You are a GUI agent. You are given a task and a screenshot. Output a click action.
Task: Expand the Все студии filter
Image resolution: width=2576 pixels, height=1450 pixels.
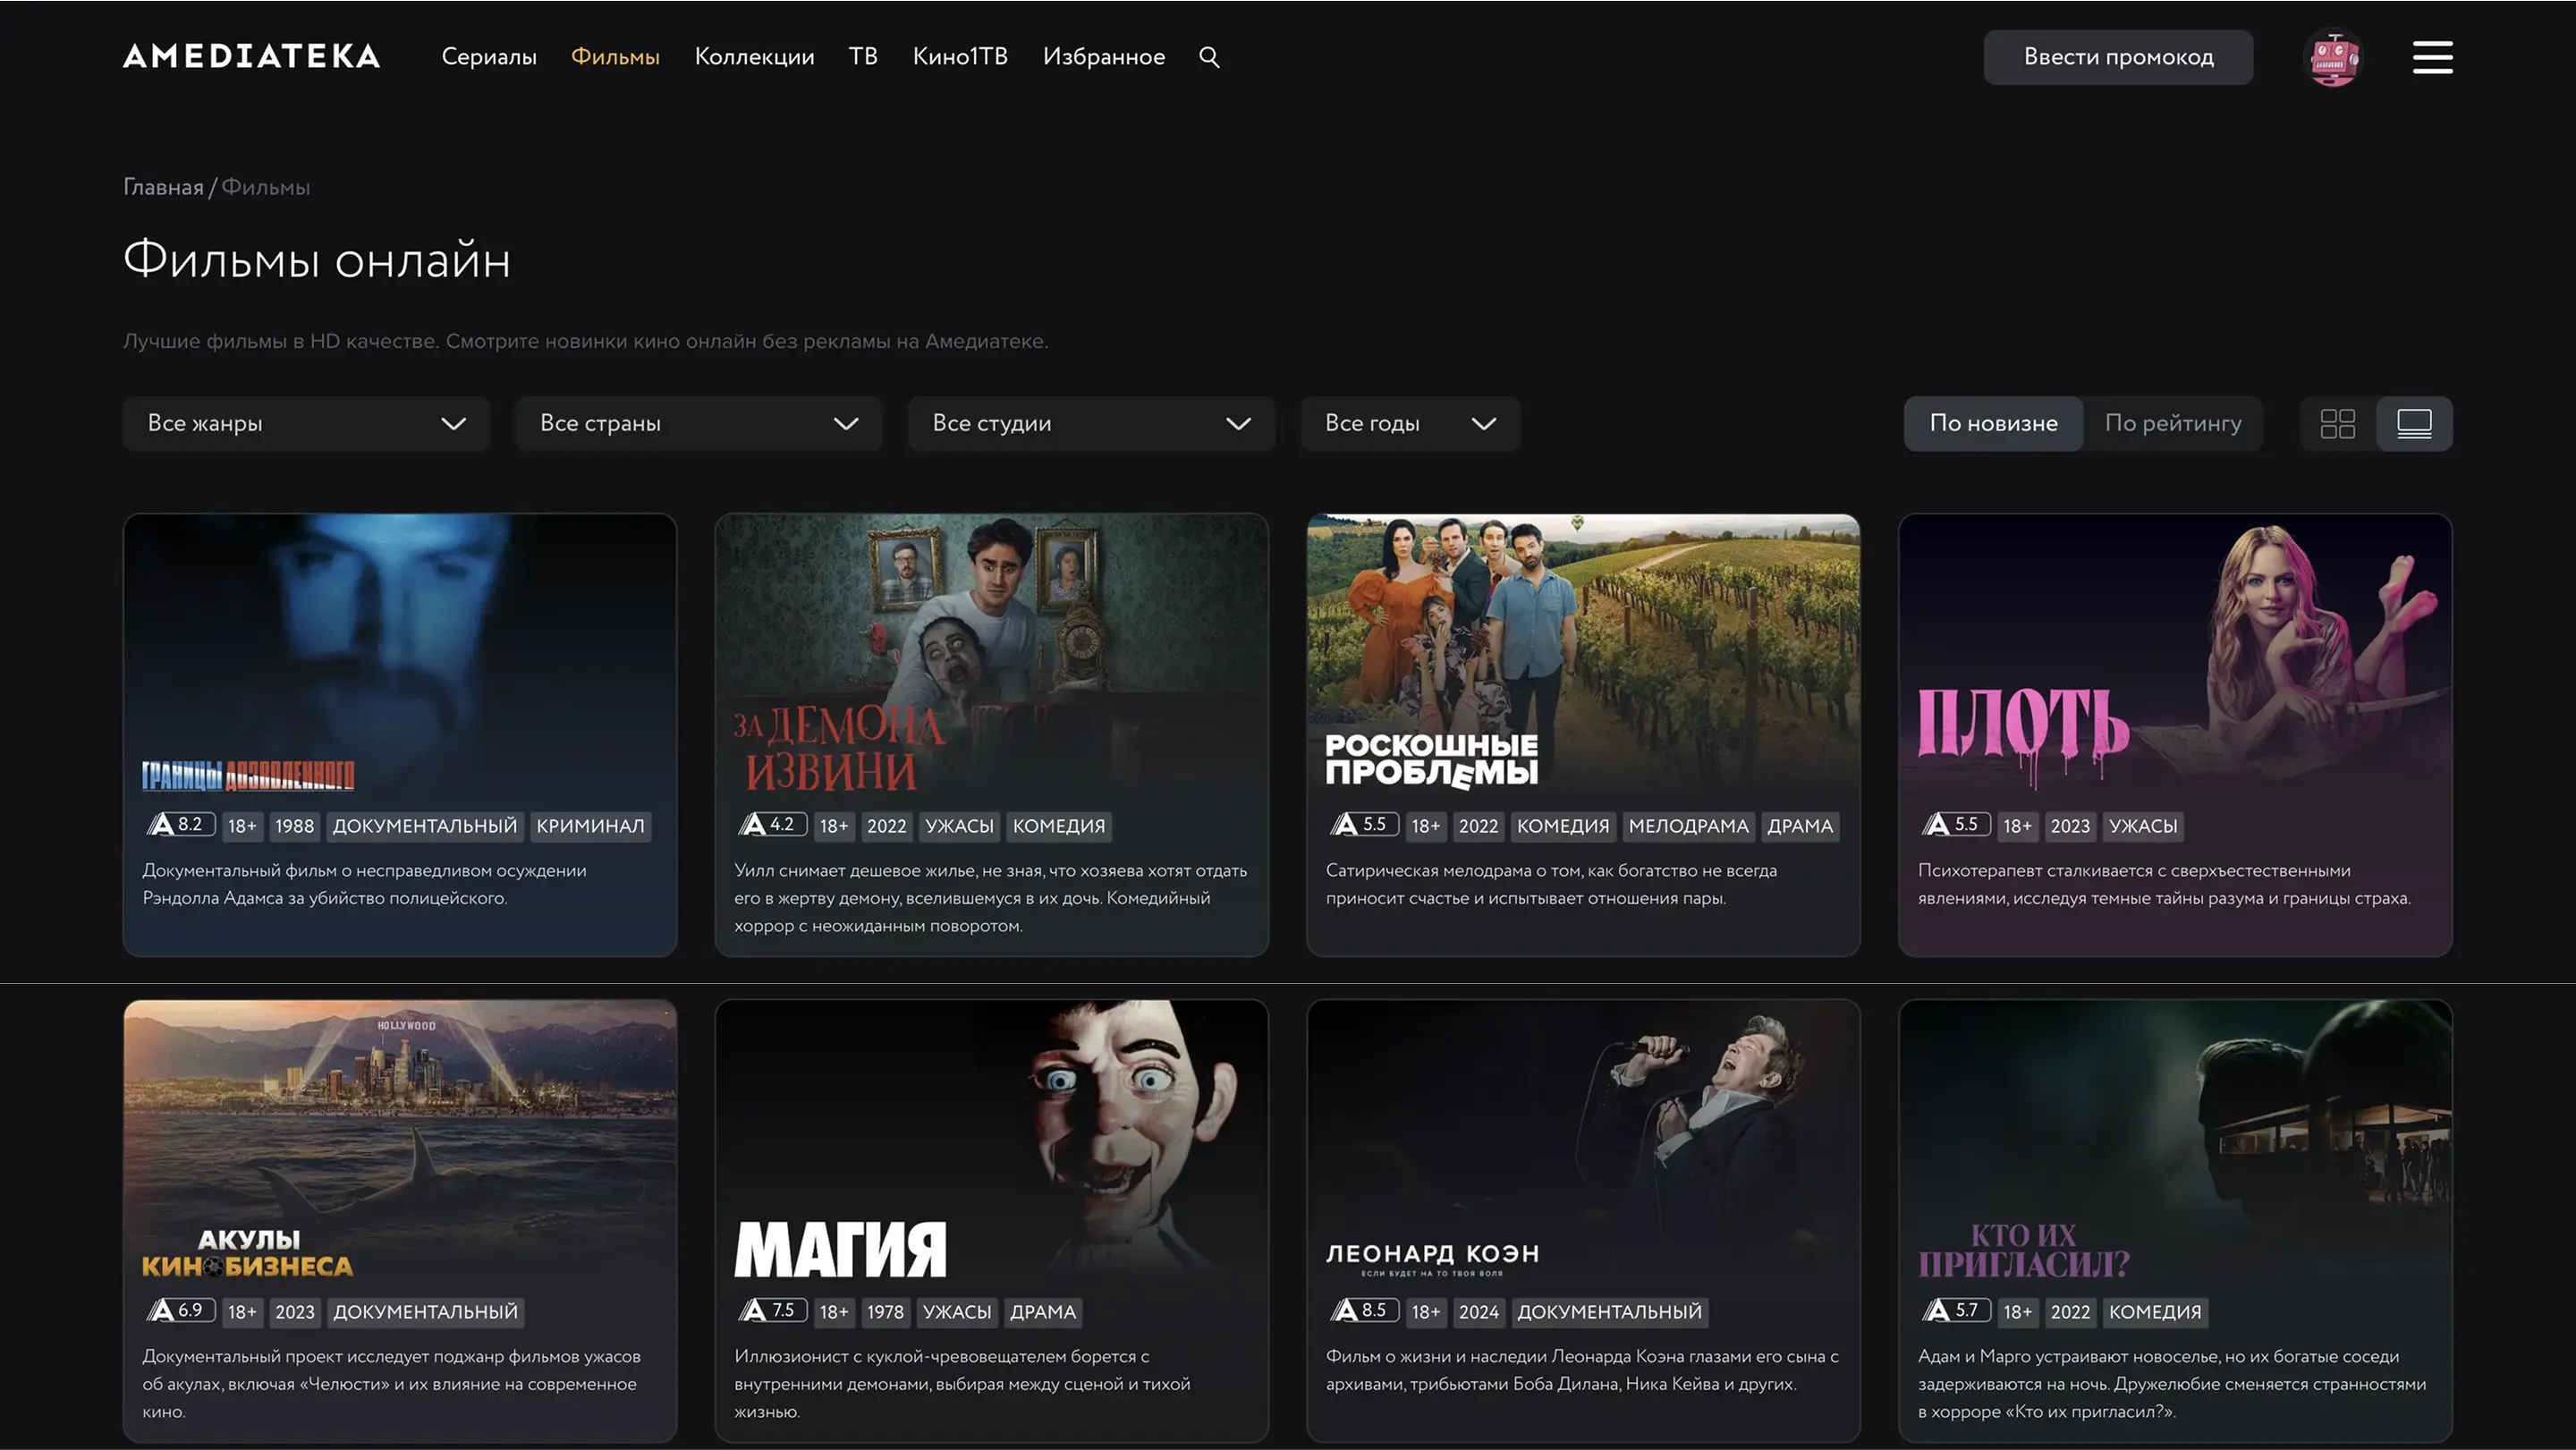[x=1091, y=423]
